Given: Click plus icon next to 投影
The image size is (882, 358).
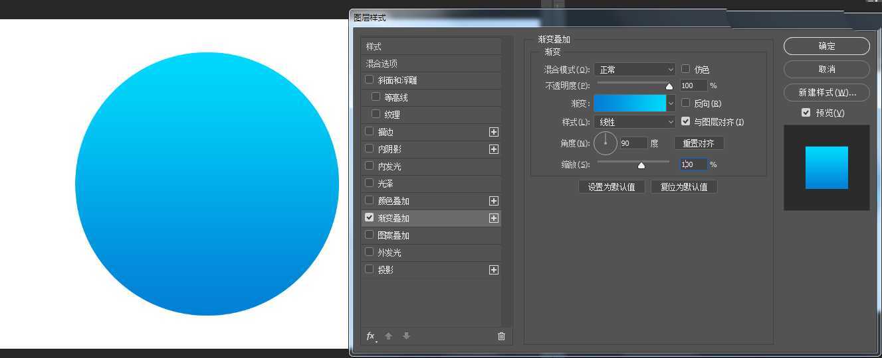Looking at the screenshot, I should [494, 270].
